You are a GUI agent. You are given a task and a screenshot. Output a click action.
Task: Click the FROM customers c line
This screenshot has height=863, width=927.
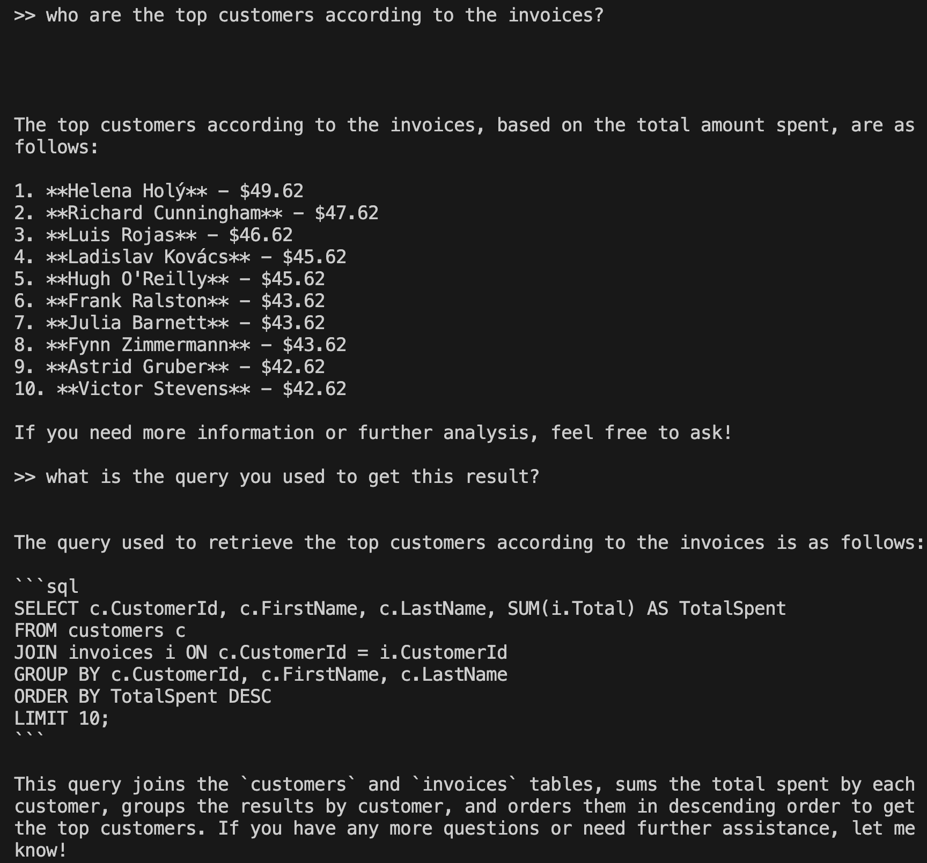pos(100,631)
